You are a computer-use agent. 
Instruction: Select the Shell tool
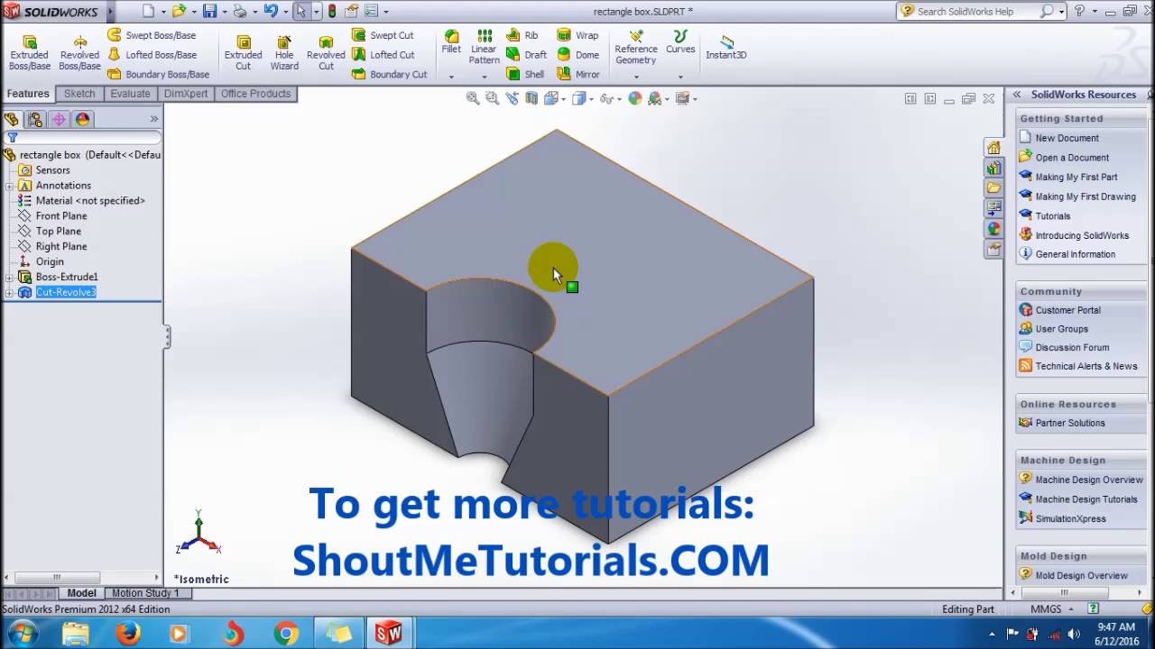click(525, 75)
